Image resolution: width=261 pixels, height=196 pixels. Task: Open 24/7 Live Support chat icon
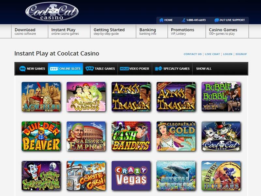(x=216, y=20)
